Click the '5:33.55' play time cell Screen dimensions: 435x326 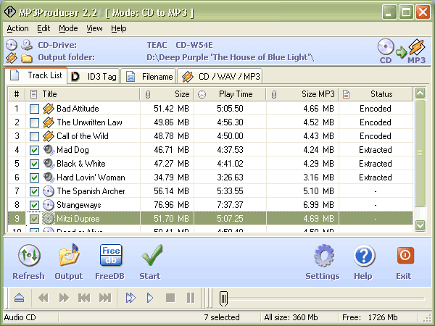click(230, 191)
